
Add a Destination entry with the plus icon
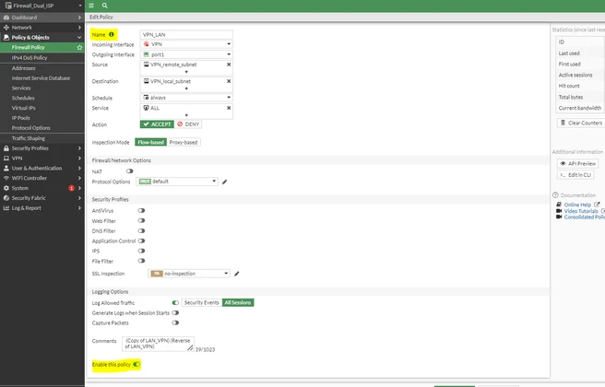point(186,88)
